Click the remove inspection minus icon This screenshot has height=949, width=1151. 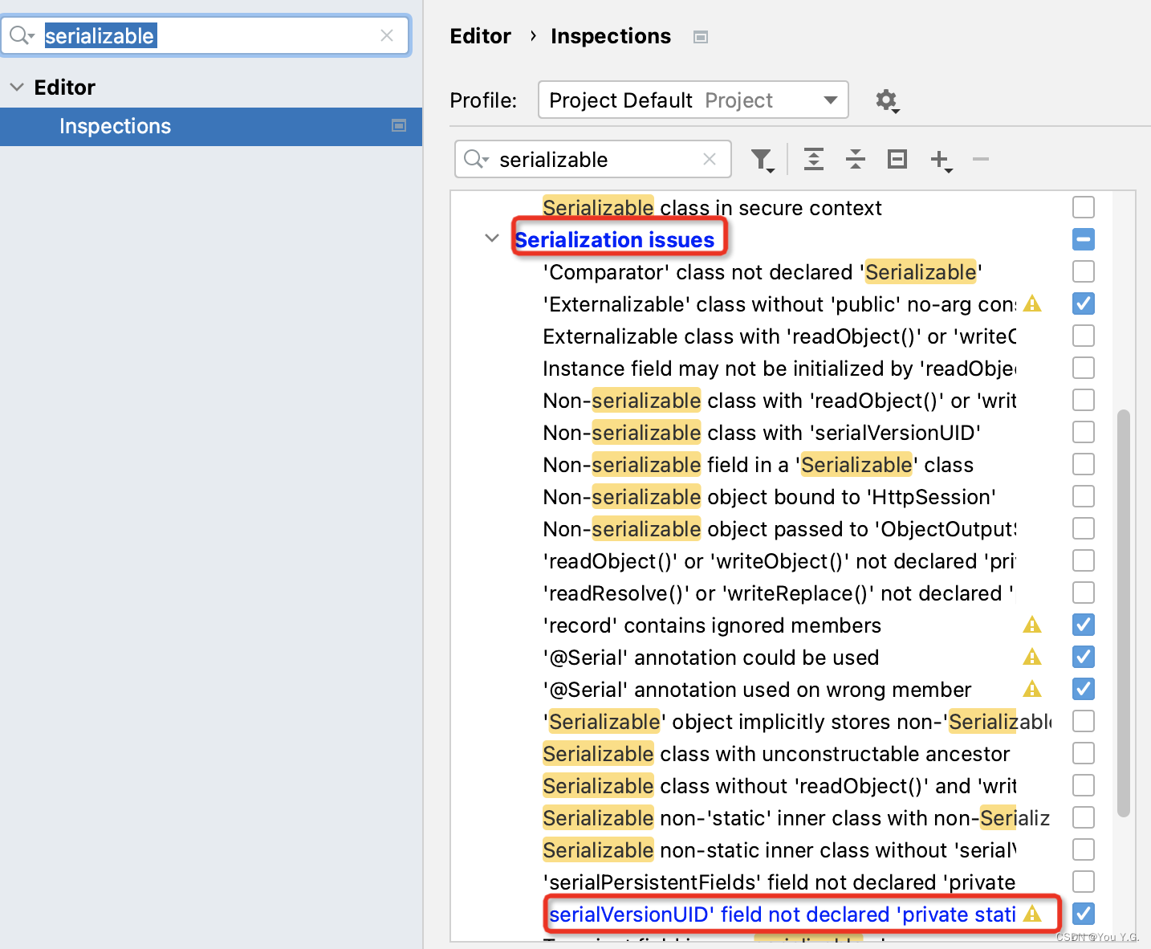[980, 161]
